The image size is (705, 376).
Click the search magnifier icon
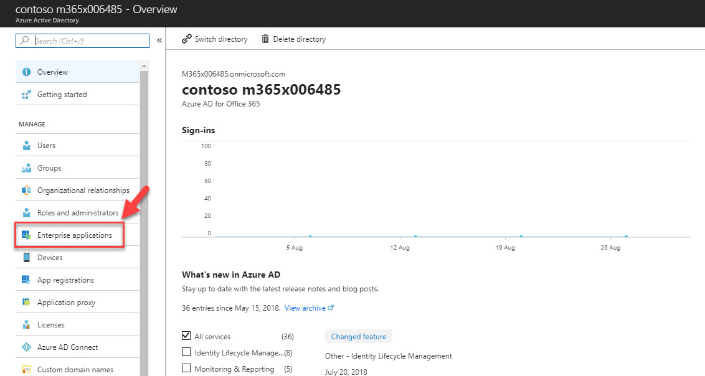pos(25,40)
